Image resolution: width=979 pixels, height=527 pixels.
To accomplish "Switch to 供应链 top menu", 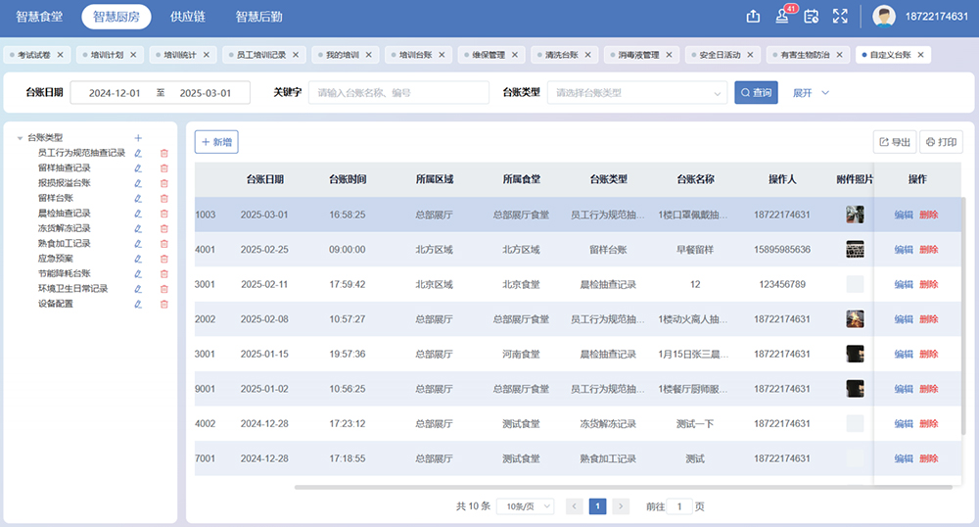I will 186,16.
